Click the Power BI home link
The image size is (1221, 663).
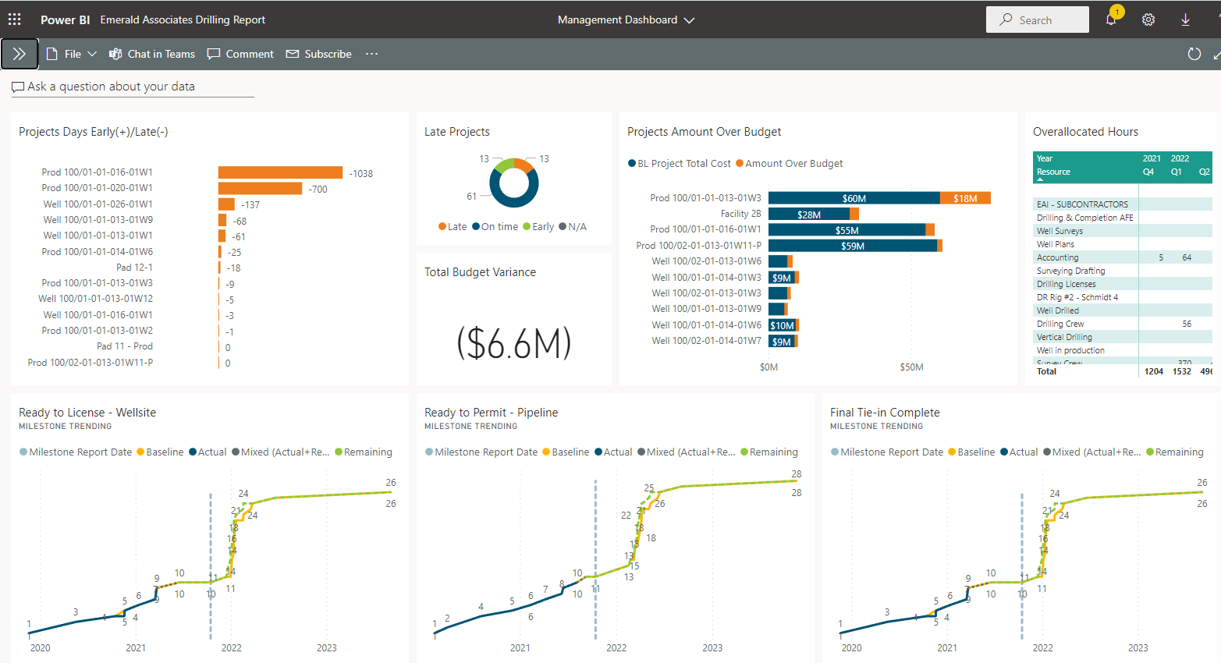point(65,19)
